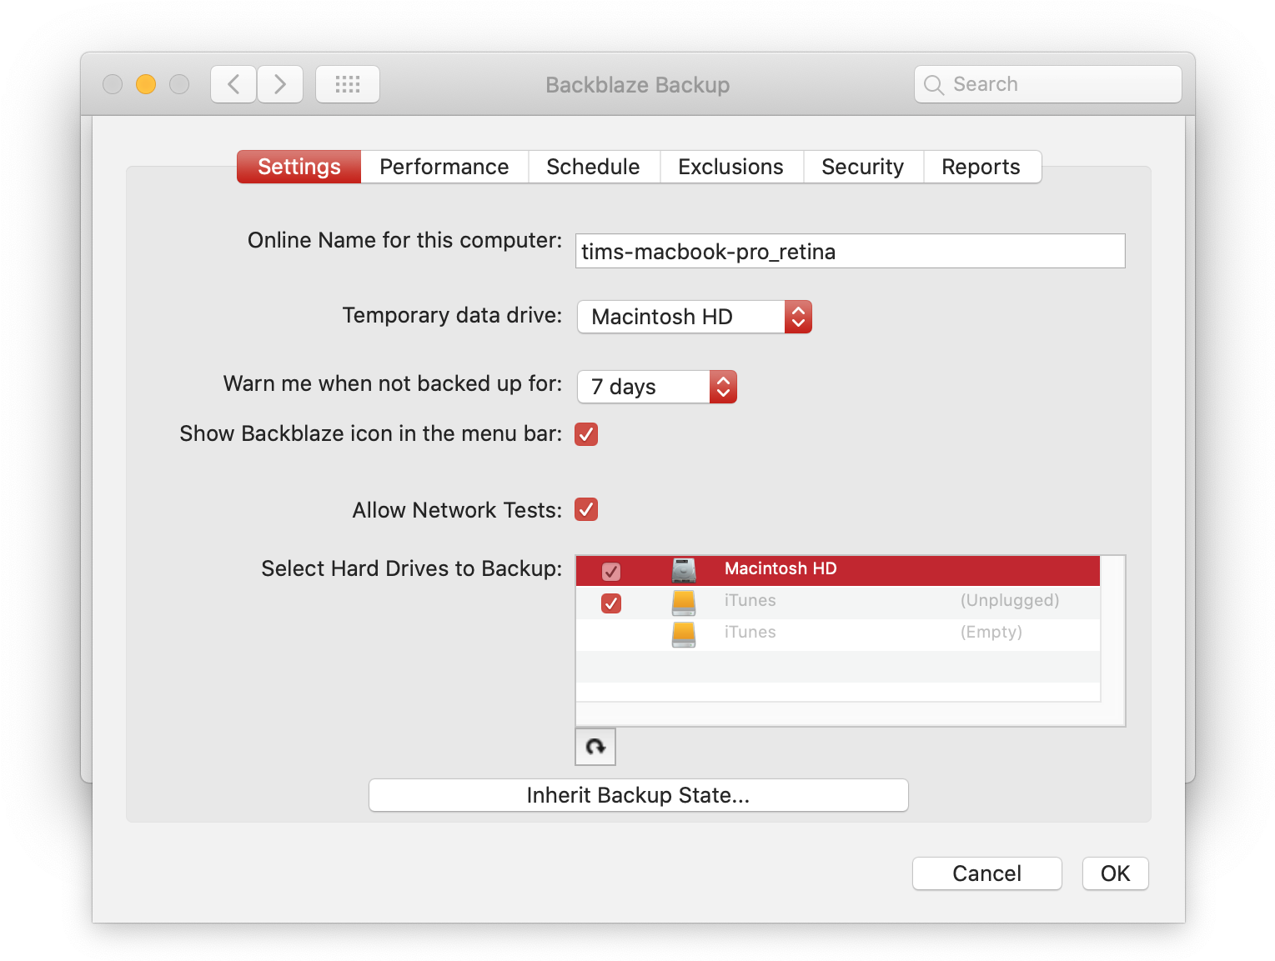Click the (Unplugged) status text
Screen dimensions: 1275x961
(x=1010, y=600)
